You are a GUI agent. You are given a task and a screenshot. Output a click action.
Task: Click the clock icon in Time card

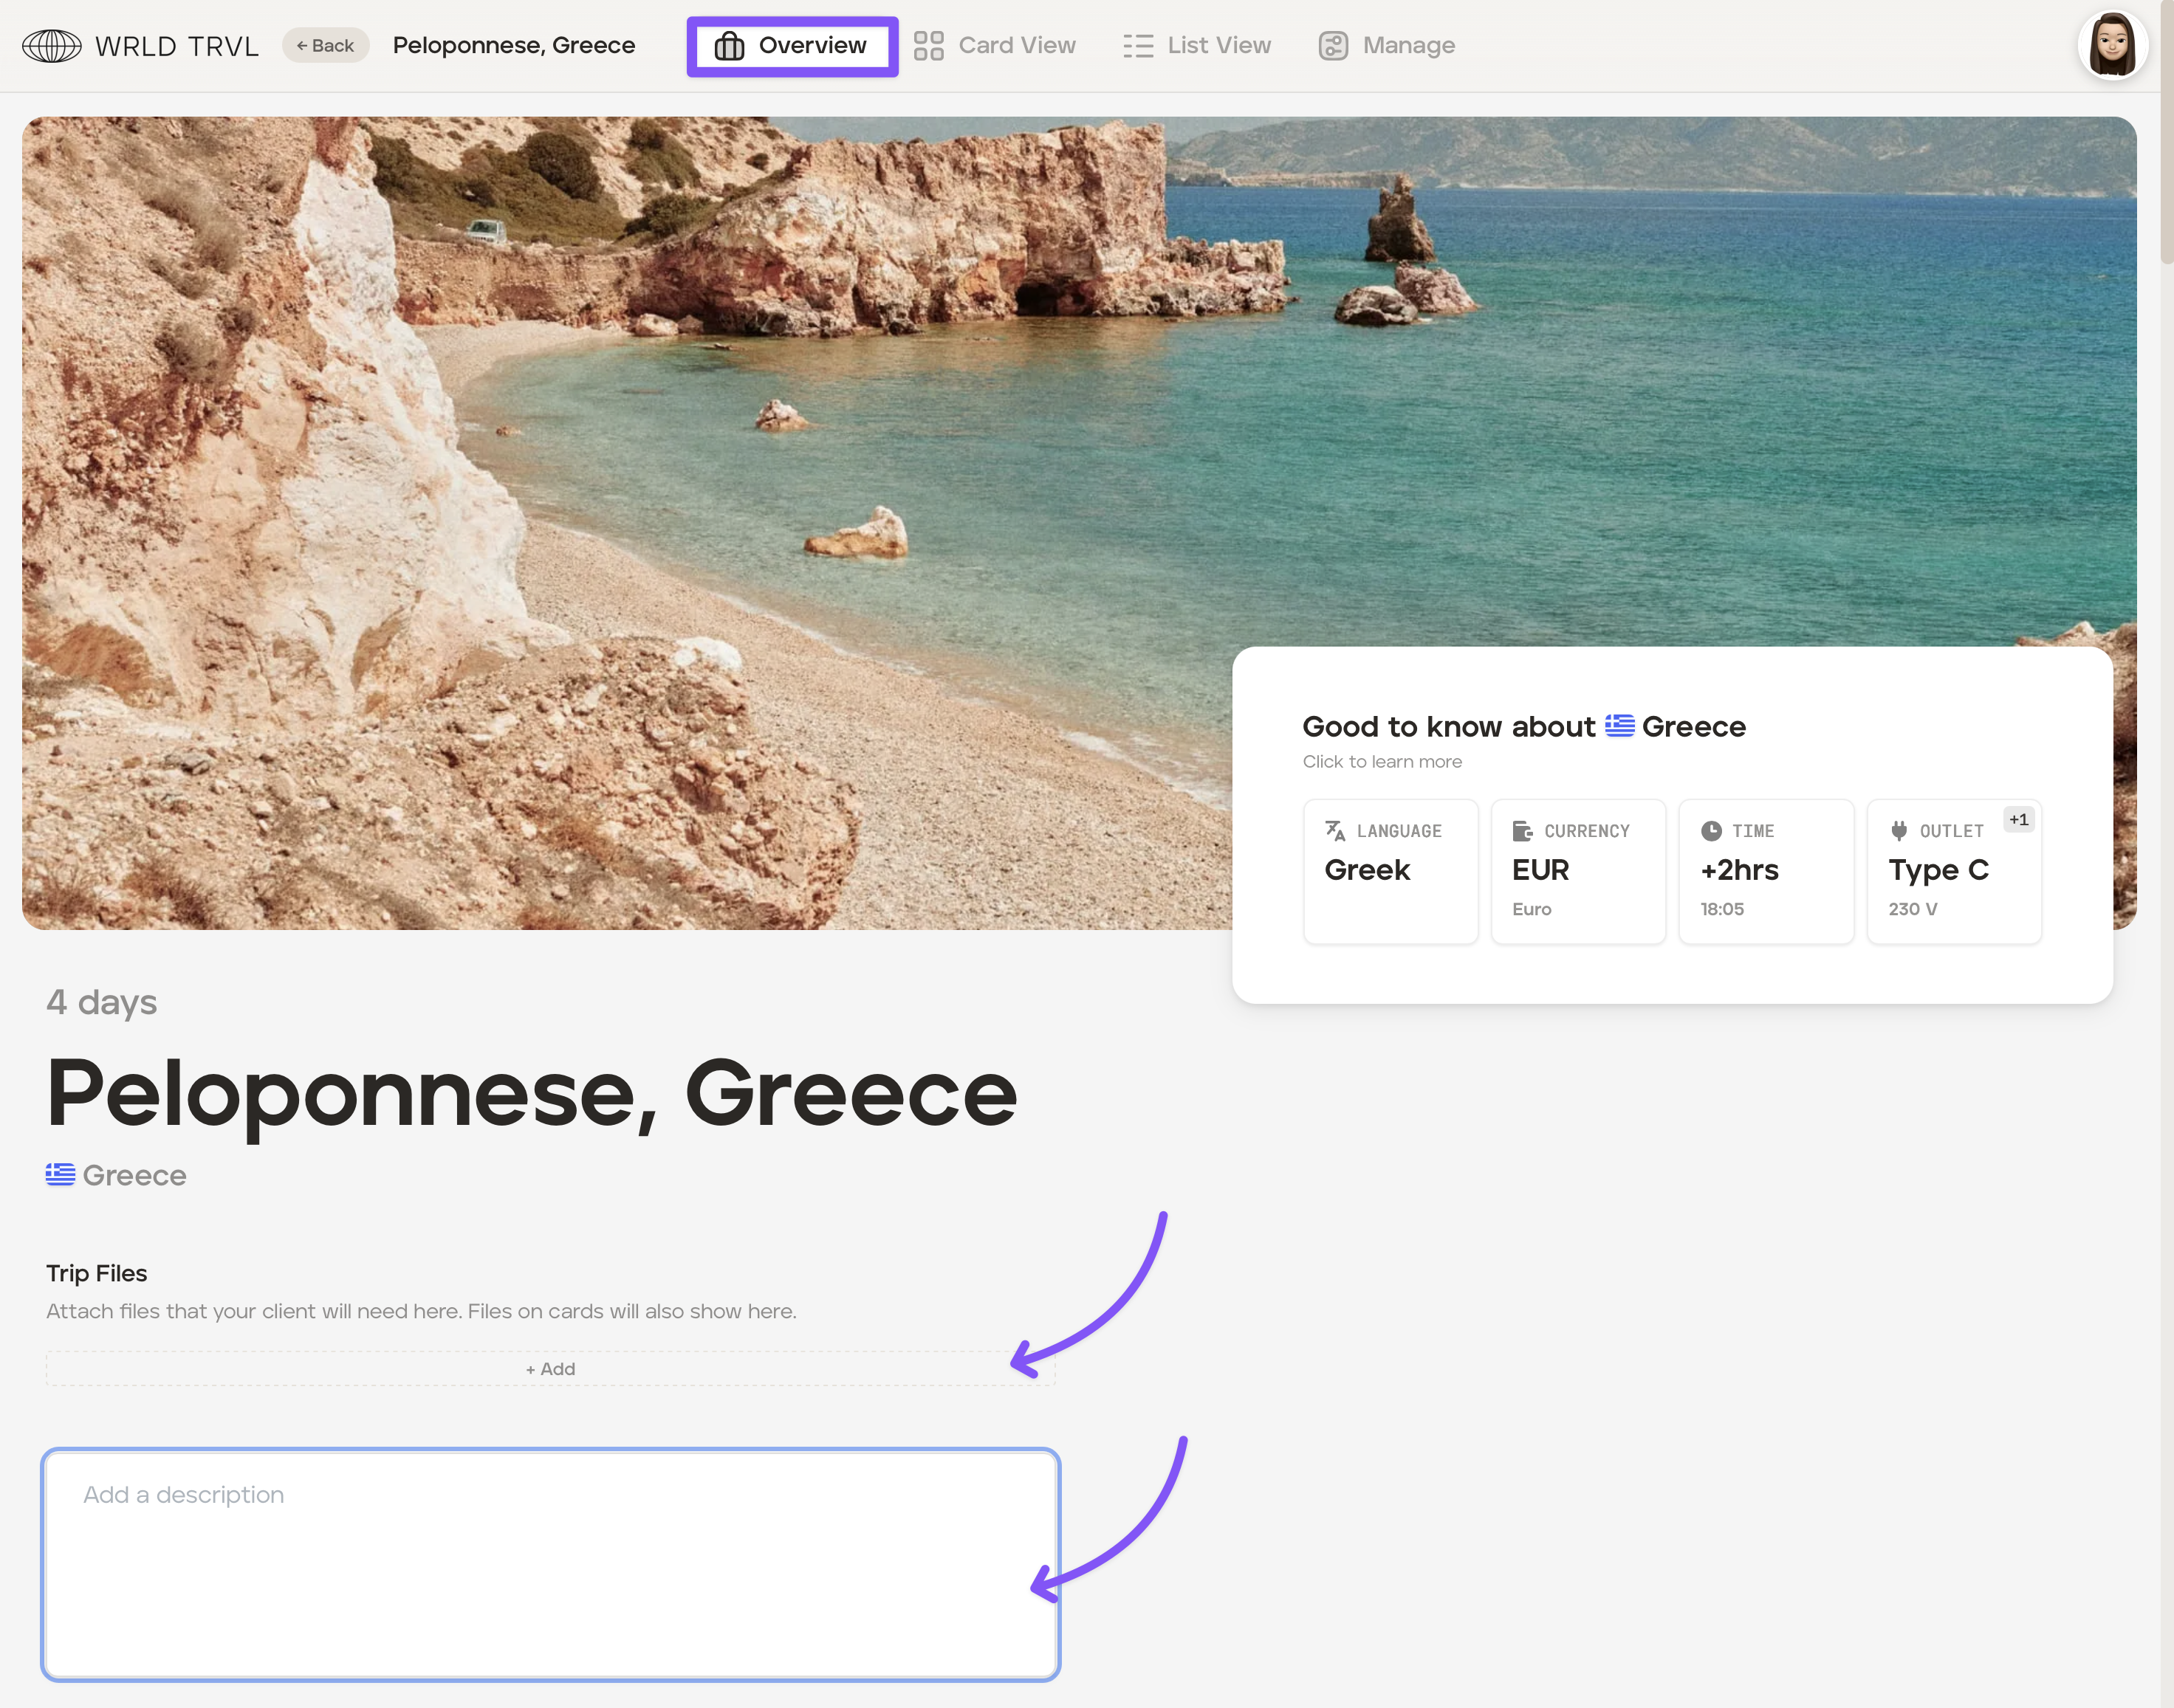1711,830
